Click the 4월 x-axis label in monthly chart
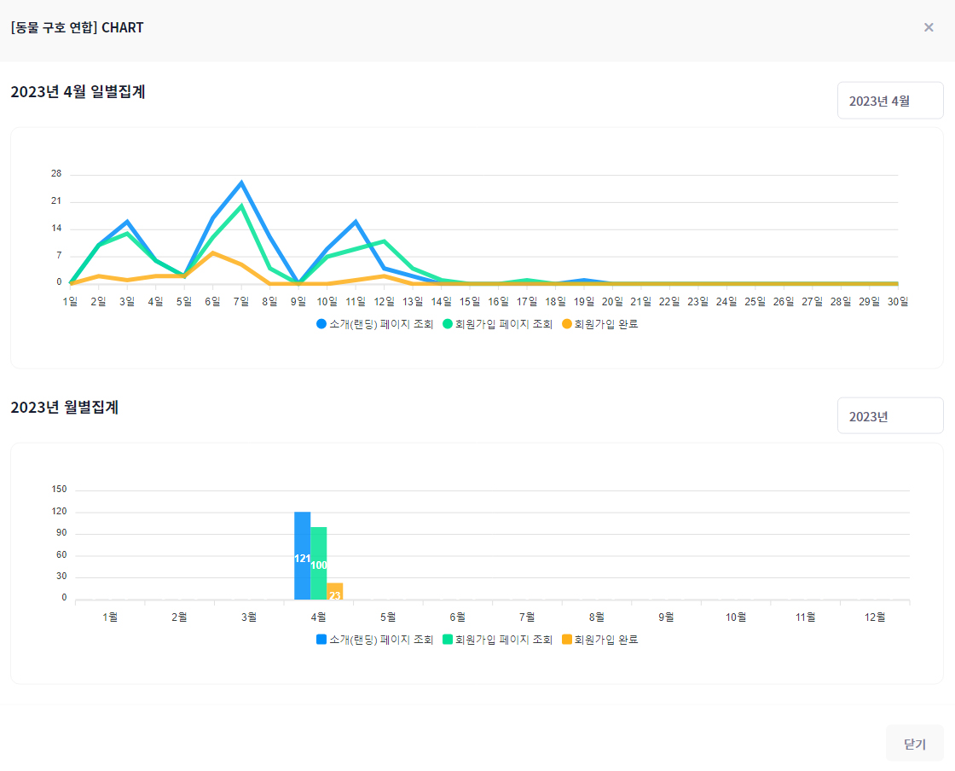The height and width of the screenshot is (771, 955). (x=318, y=617)
